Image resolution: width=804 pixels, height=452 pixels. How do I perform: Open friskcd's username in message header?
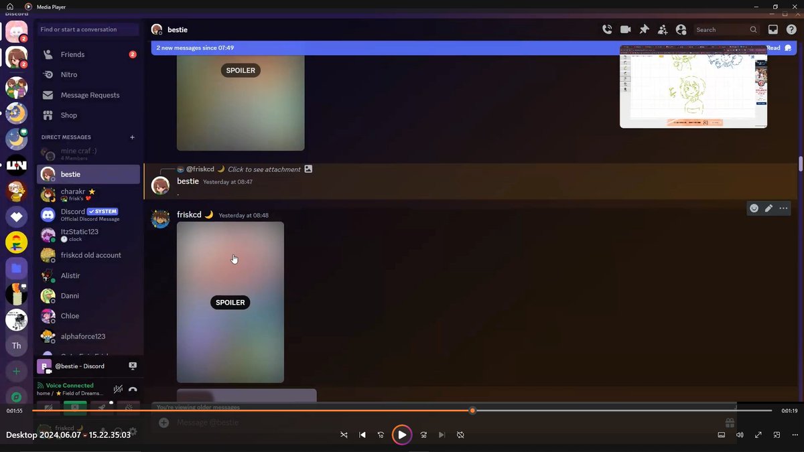tap(189, 215)
